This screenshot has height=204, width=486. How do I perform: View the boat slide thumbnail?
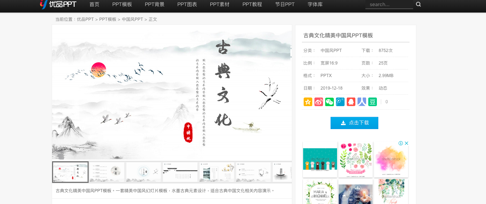coord(282,172)
